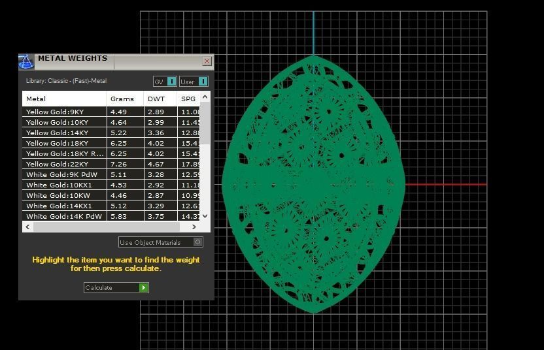Click the 4.67 DWT value

[x=156, y=165]
